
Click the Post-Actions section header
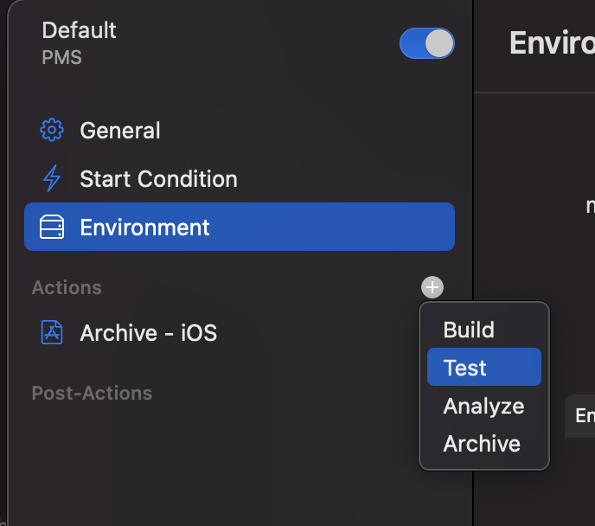pos(92,393)
